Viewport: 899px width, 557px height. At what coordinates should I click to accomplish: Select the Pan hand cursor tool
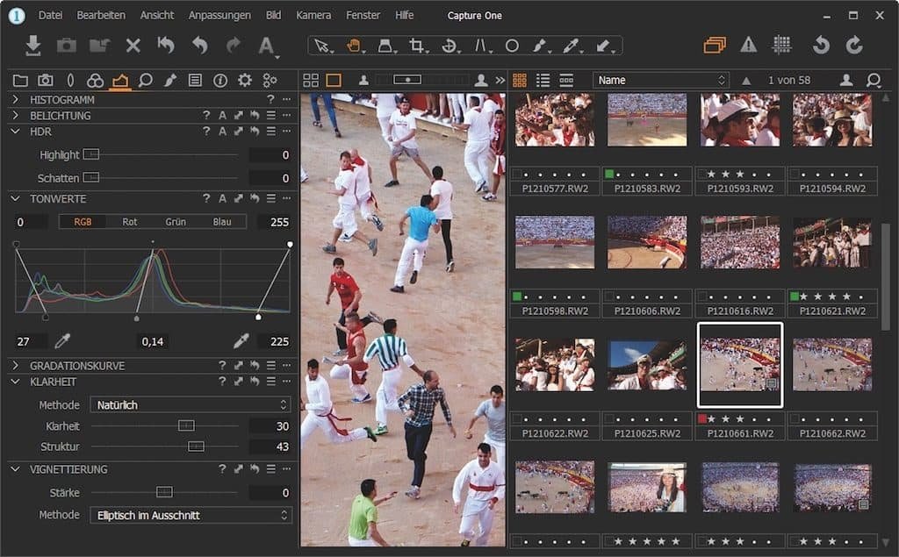[354, 46]
